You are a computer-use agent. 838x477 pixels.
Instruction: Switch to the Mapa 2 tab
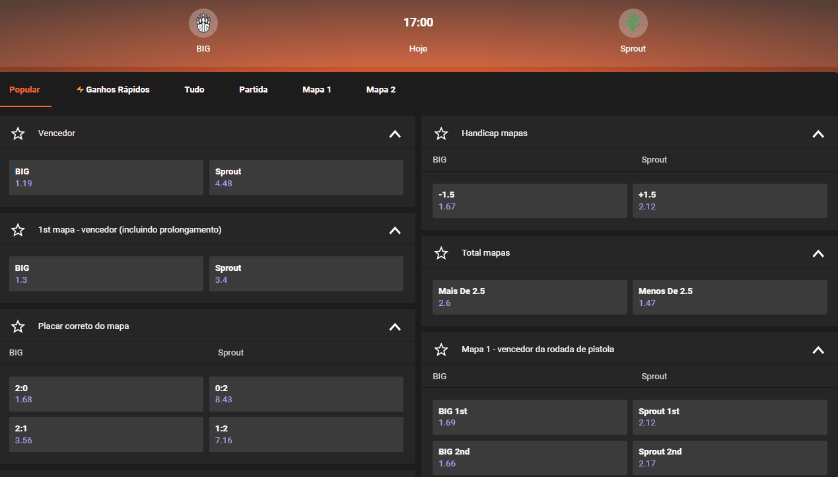381,90
